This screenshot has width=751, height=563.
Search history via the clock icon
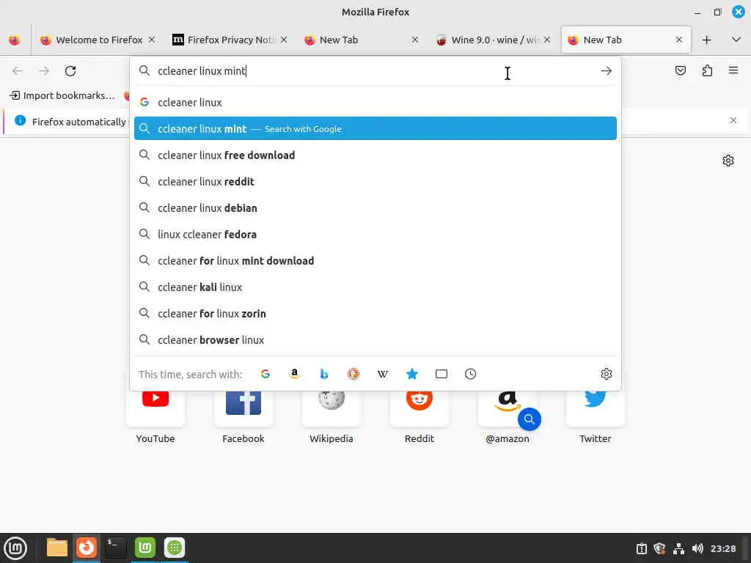click(470, 374)
